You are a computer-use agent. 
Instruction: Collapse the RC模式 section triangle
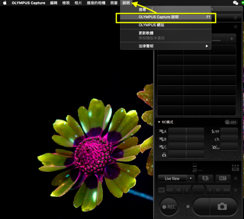[159, 122]
